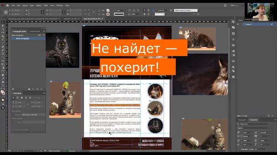Open the Help menu

[x=67, y=6]
